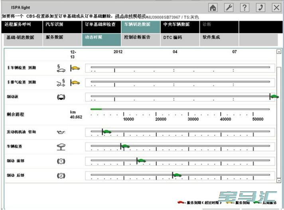Click the 发动机机油 咨询 label
284x210 pixels.
pyautogui.click(x=22, y=132)
